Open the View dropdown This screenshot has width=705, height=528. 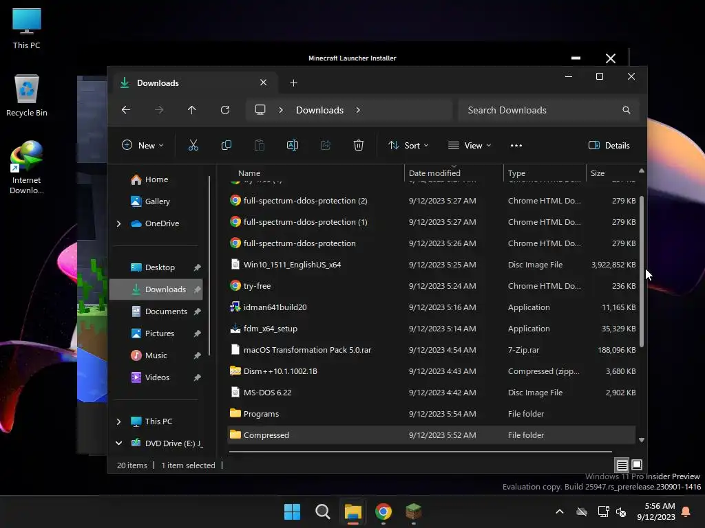click(x=470, y=145)
